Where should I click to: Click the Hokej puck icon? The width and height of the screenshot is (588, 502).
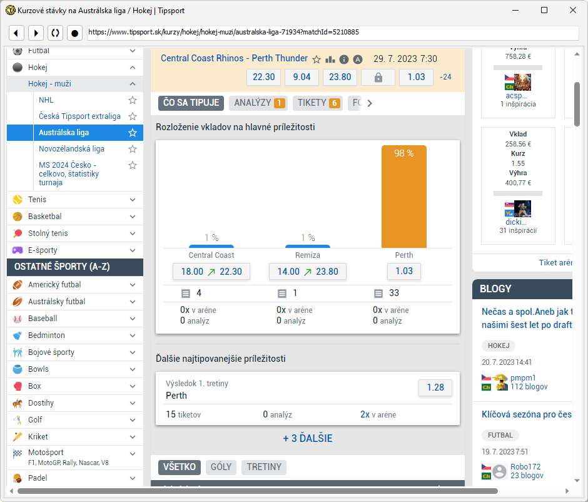tap(18, 68)
